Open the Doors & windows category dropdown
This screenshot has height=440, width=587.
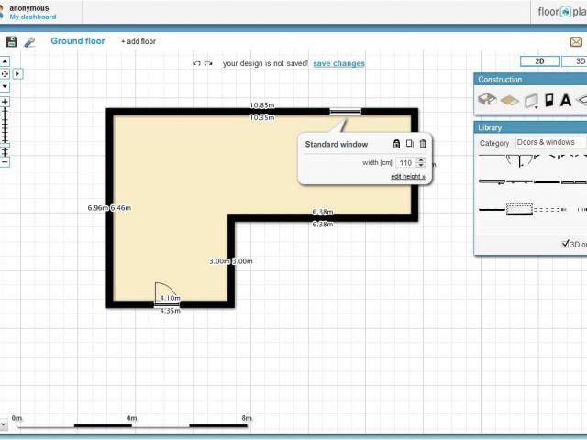[x=549, y=143]
